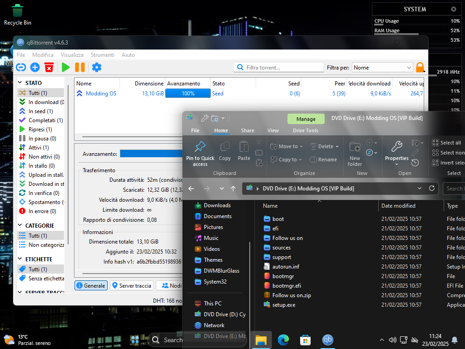Click the New folder button in the ribbon
Viewport: 465px width, 349px height.
click(x=355, y=154)
